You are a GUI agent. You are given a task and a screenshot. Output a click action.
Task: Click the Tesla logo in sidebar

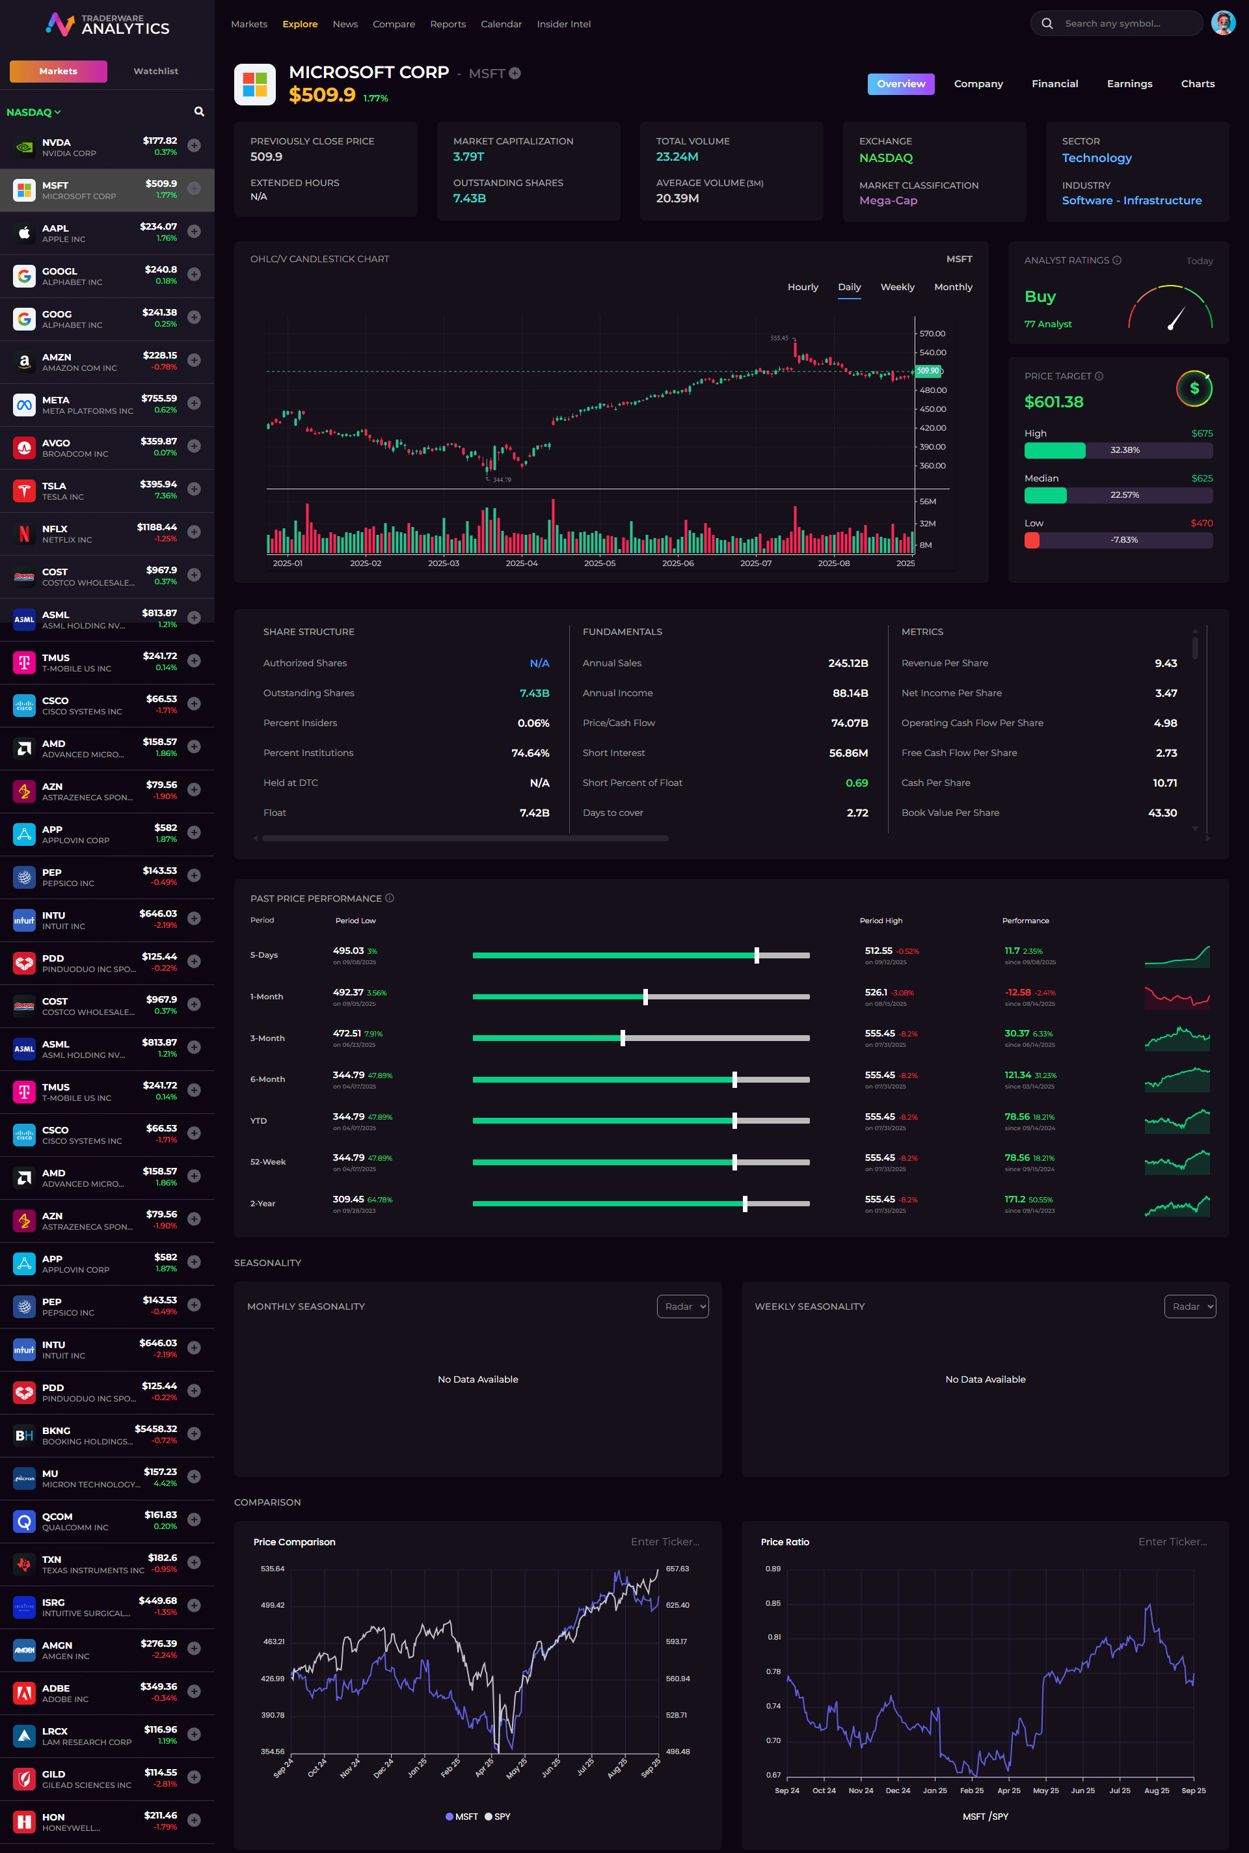click(x=24, y=491)
